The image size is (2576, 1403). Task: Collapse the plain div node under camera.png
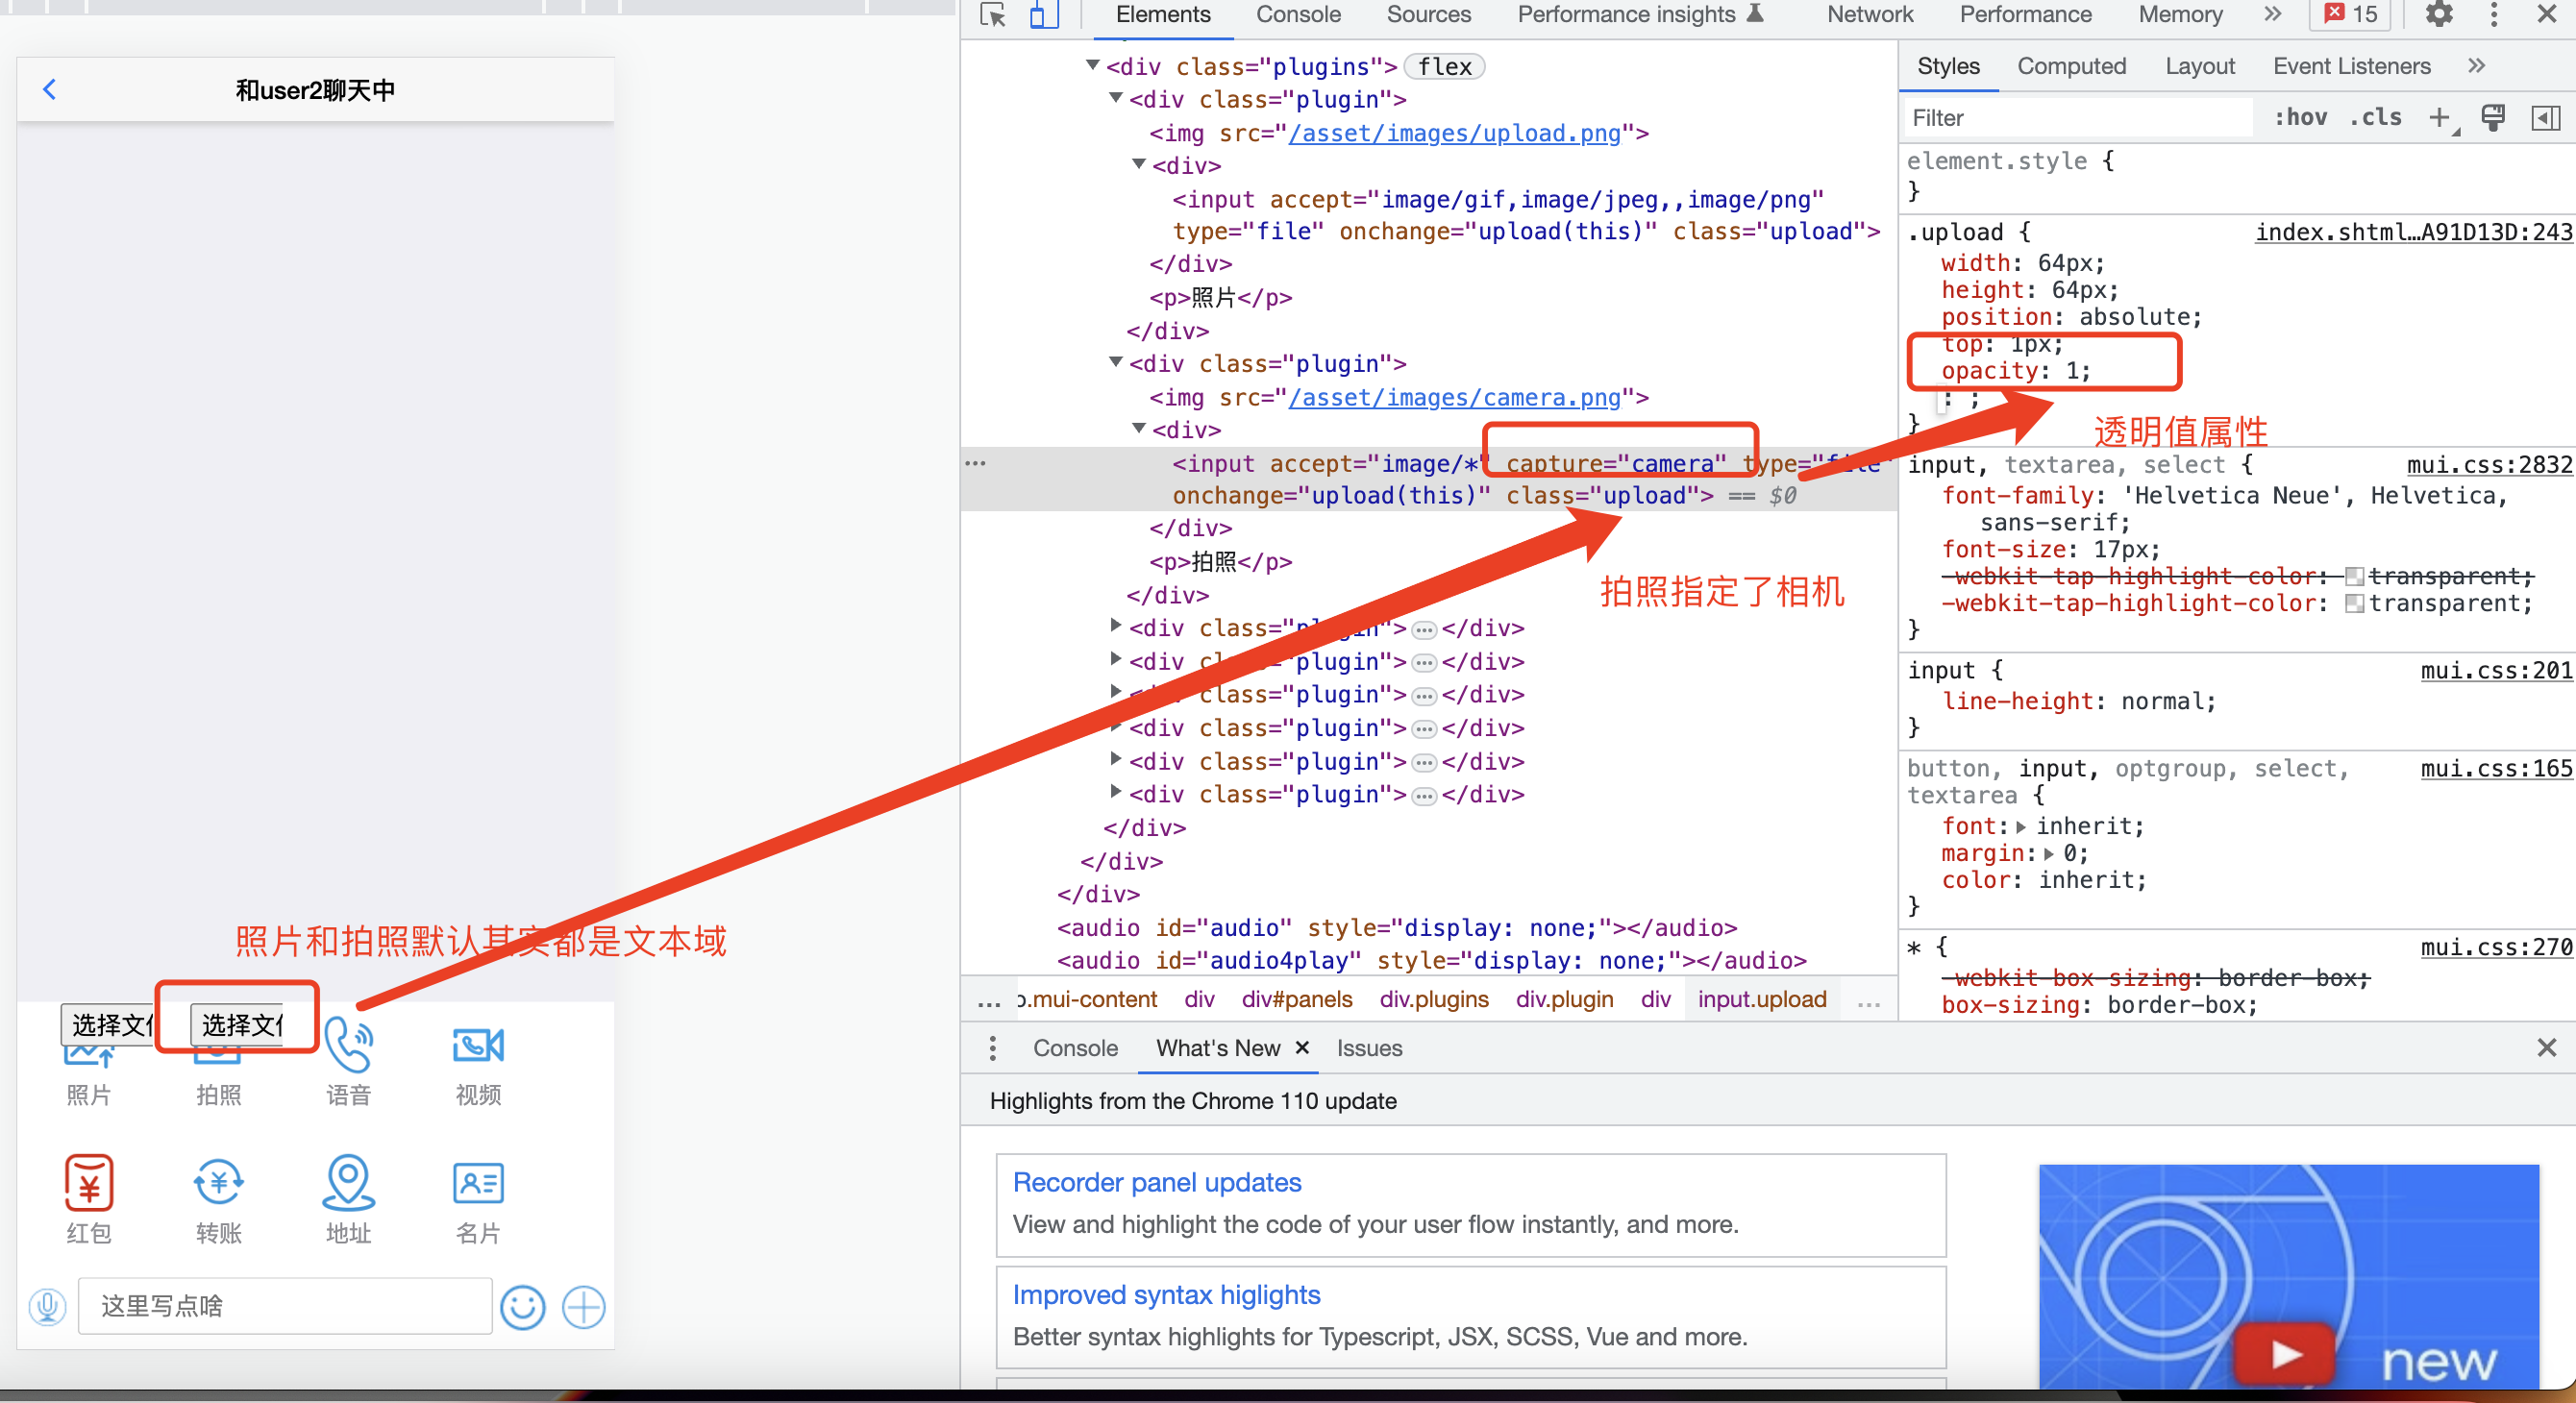click(x=1139, y=429)
